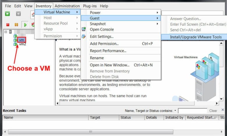
Task: Choose Open Console menu item
Action: tap(121, 29)
